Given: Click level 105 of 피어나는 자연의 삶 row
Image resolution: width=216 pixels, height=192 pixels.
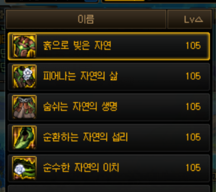Looking at the screenshot, I should pyautogui.click(x=193, y=76).
